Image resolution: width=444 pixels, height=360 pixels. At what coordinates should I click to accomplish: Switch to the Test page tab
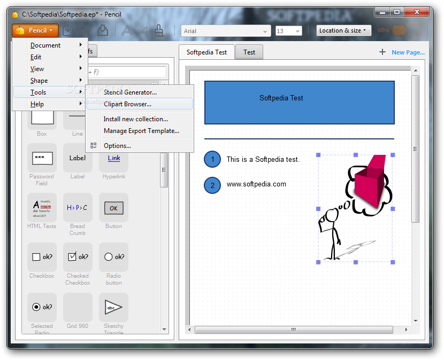coord(249,52)
